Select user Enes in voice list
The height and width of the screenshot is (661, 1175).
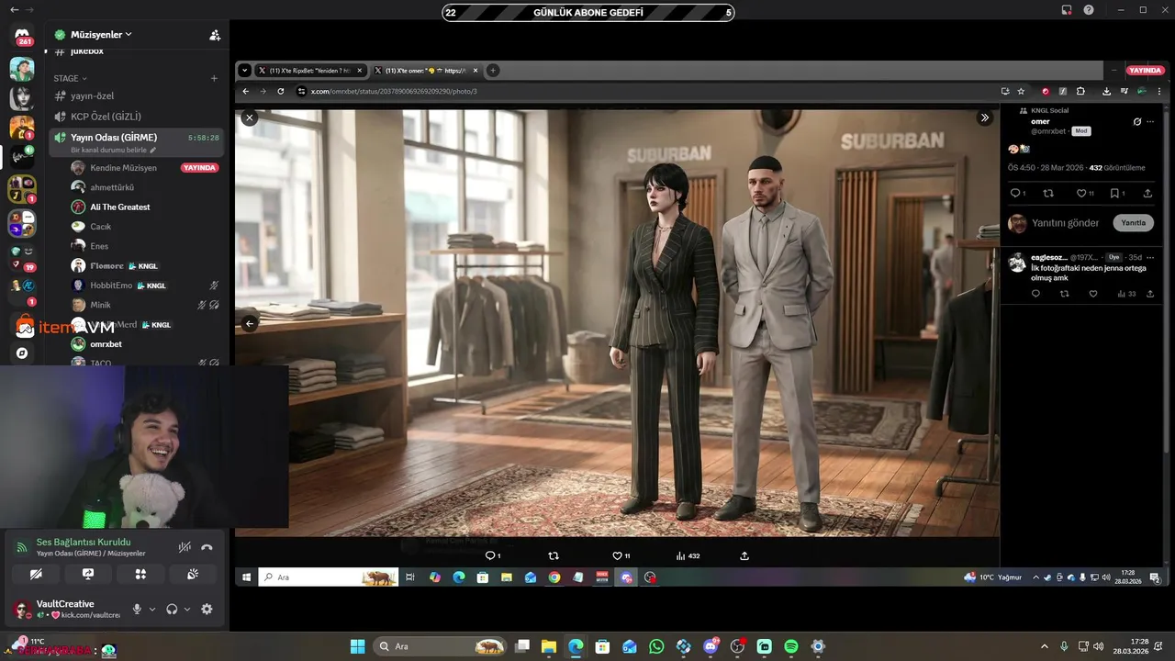(x=99, y=246)
